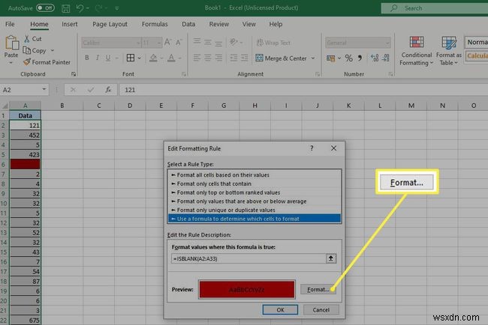Expand the Merge & Center dropdown arrow

coord(313,58)
